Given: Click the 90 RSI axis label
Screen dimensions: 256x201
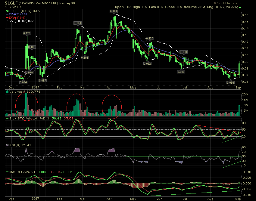Looking at the screenshot, I should 244,147.
